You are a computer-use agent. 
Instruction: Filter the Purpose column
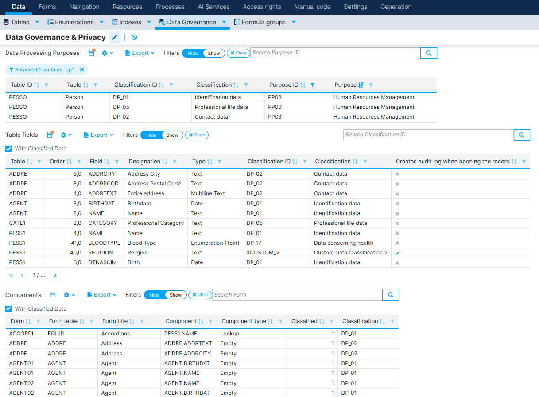(371, 85)
